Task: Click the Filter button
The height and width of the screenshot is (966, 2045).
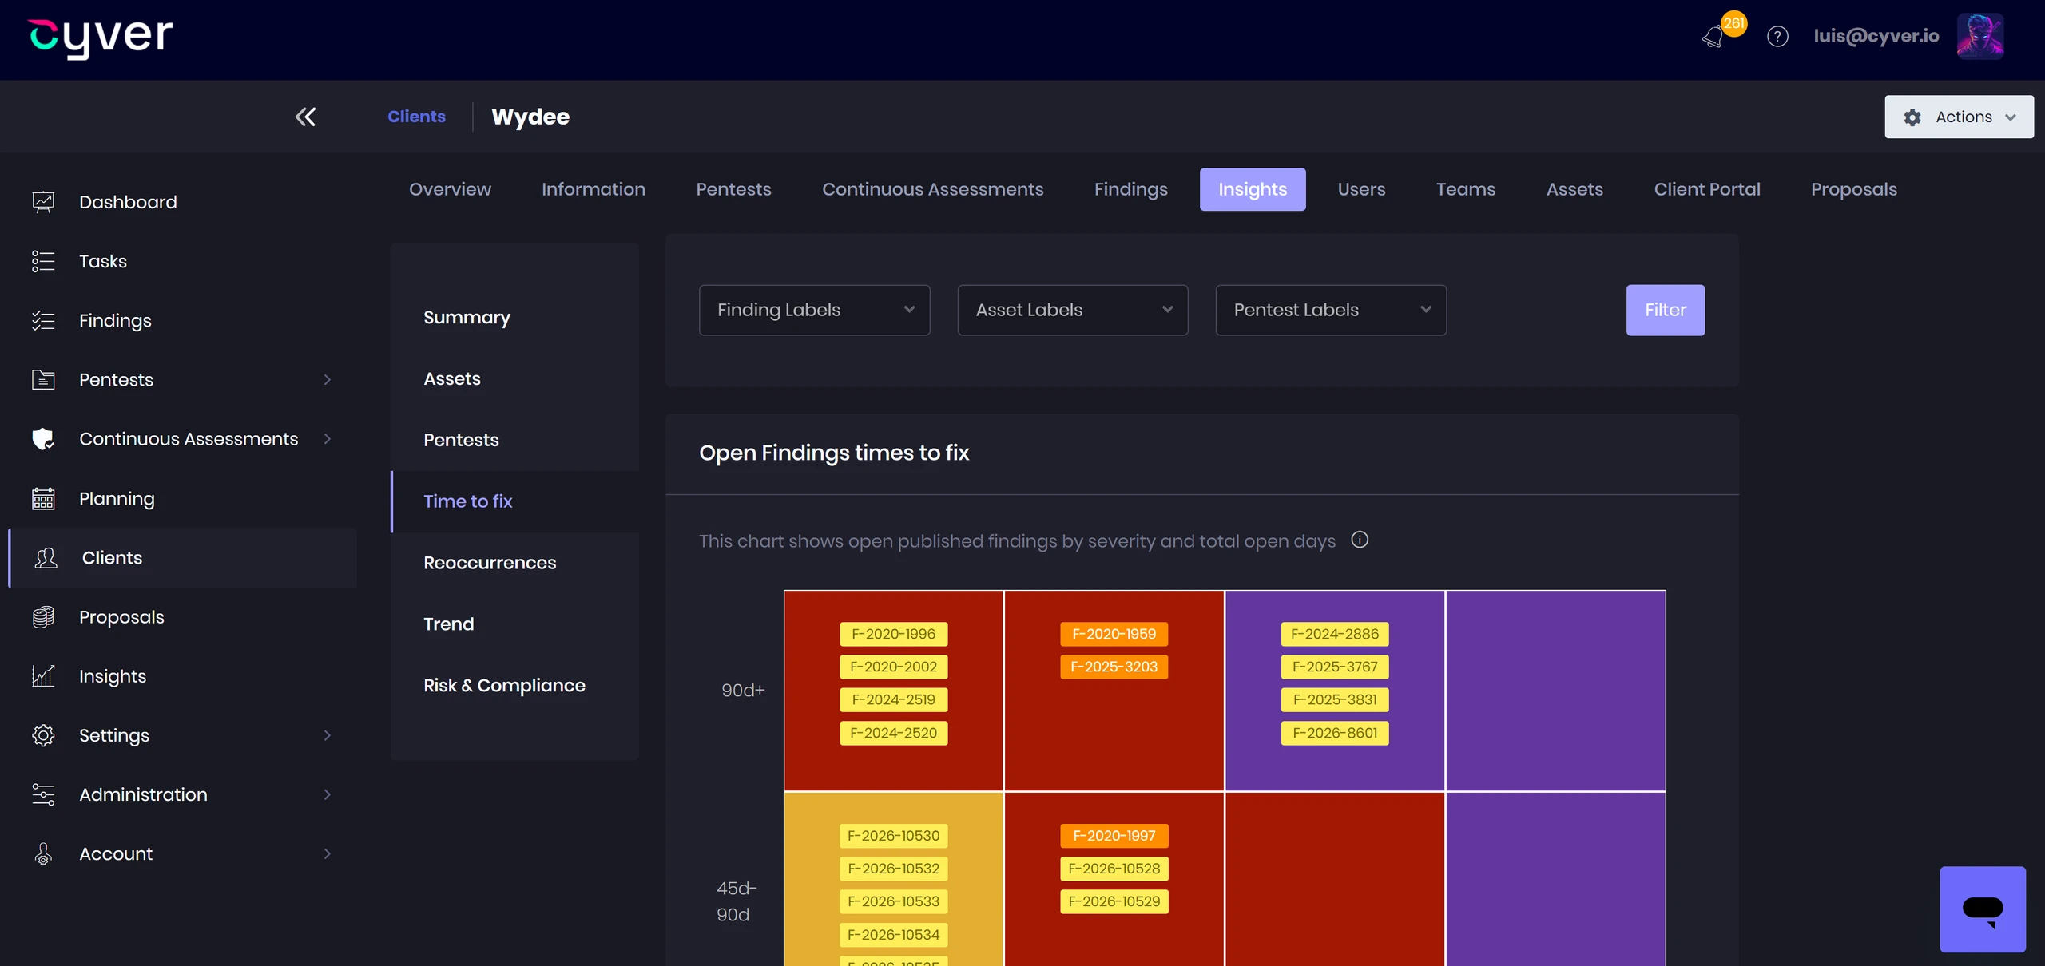Action: point(1665,310)
